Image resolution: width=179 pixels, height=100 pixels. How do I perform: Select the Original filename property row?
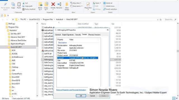[x=78, y=68]
